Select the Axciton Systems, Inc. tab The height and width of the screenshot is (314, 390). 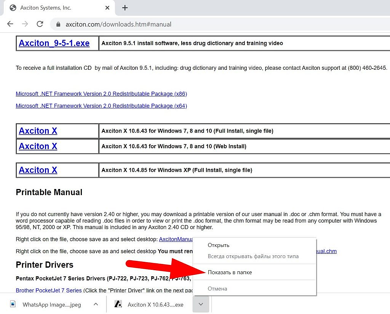[59, 8]
